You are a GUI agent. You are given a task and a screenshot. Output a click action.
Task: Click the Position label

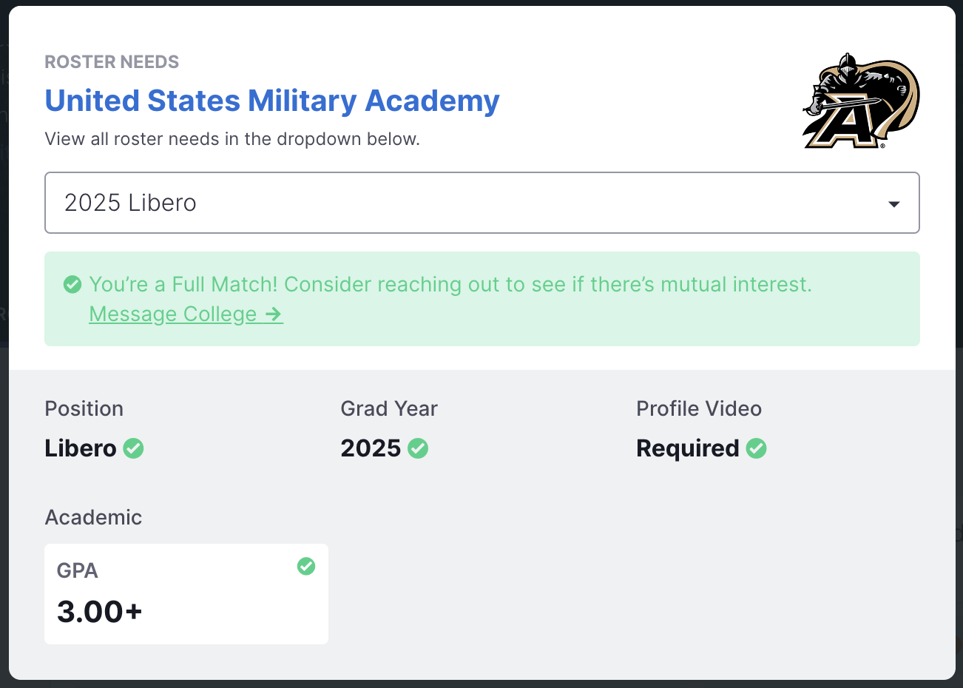(x=84, y=409)
